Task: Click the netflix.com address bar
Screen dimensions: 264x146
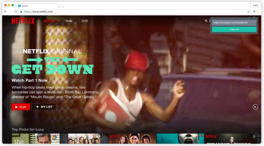Action: pyautogui.click(x=135, y=12)
